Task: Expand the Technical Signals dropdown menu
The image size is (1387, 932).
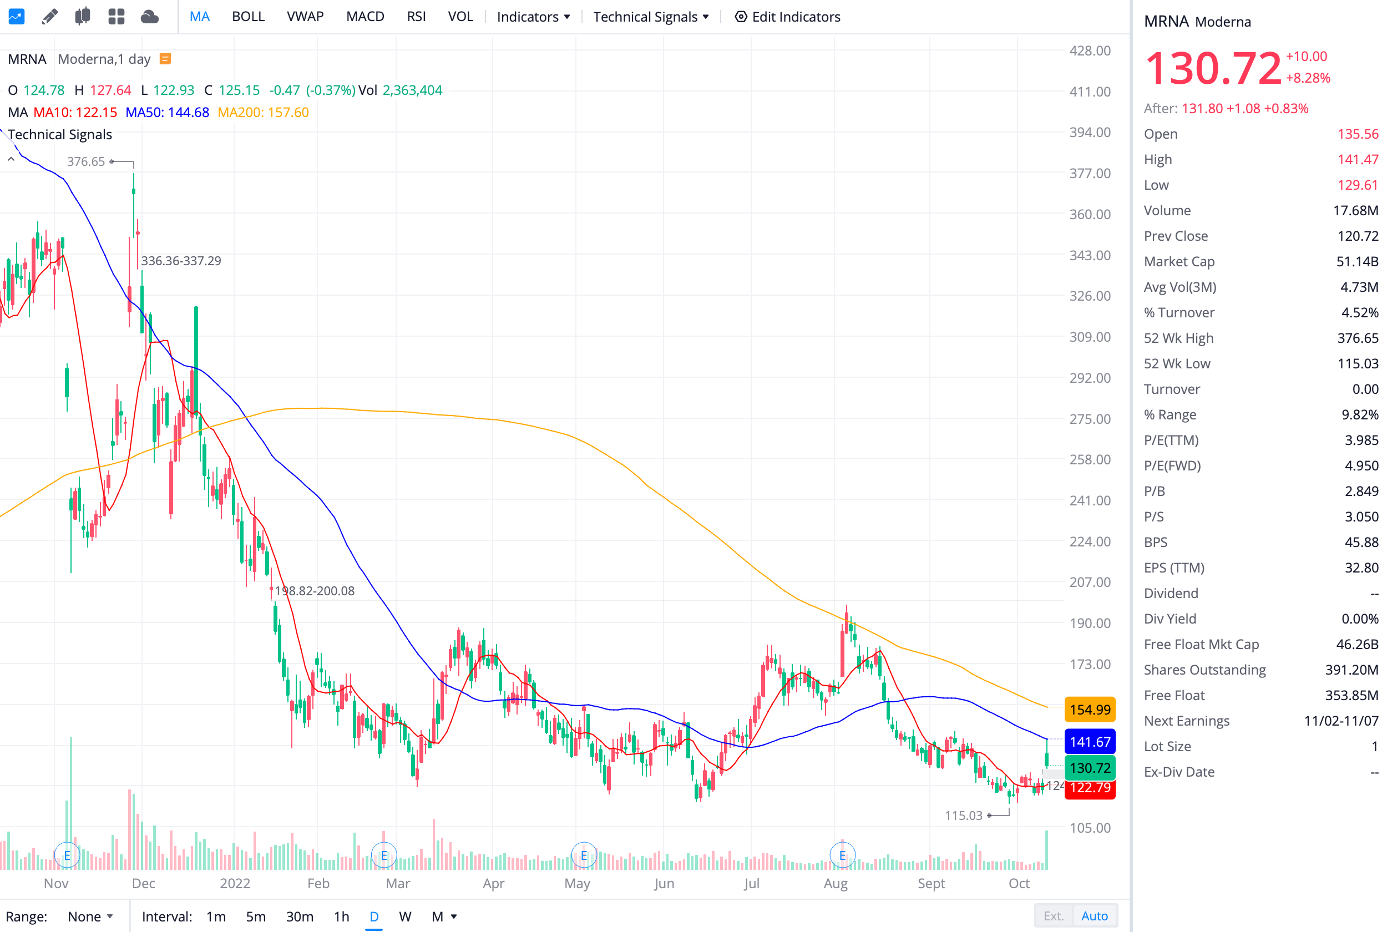Action: (651, 17)
